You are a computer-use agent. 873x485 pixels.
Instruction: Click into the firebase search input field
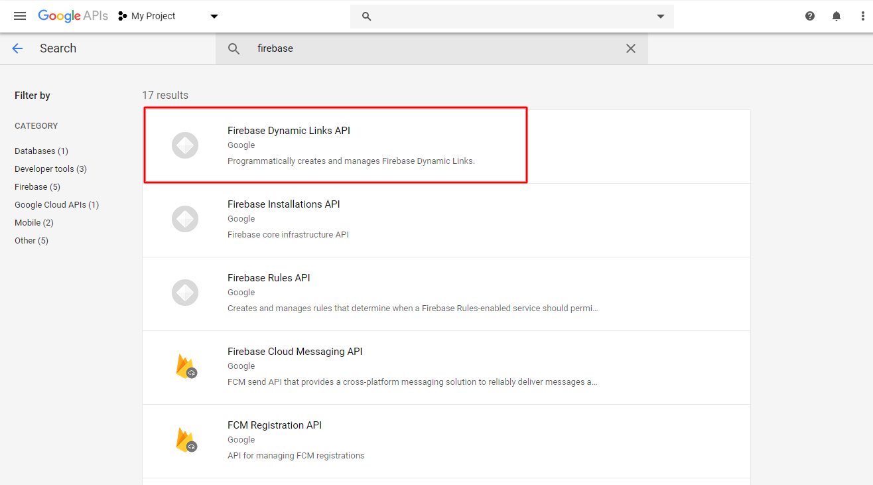[432, 48]
